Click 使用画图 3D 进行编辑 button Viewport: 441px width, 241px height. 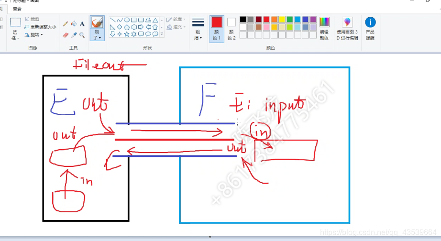[x=347, y=28]
